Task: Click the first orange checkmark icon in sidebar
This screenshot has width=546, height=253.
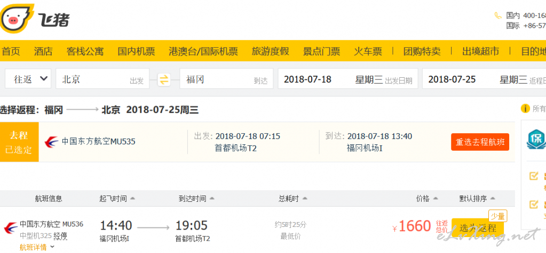Action: (x=534, y=176)
